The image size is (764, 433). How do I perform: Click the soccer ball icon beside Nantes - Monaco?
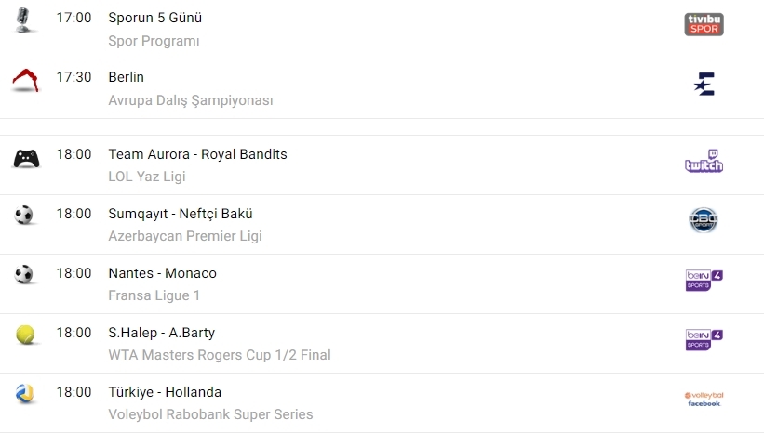pyautogui.click(x=24, y=275)
